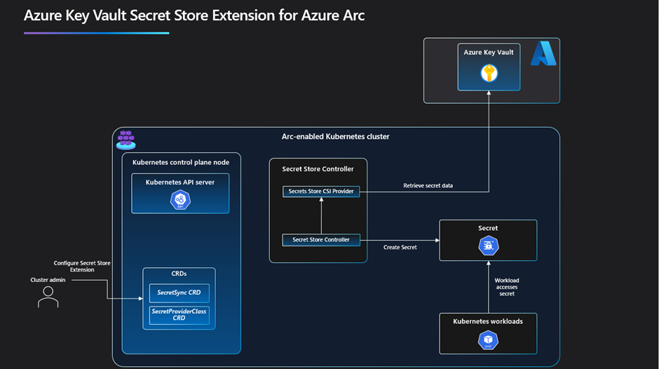The height and width of the screenshot is (369, 659).
Task: Click the Azure logo icon
Action: point(543,53)
